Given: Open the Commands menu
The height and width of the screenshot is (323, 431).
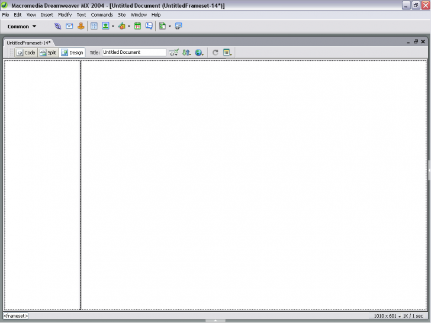Looking at the screenshot, I should [x=102, y=15].
